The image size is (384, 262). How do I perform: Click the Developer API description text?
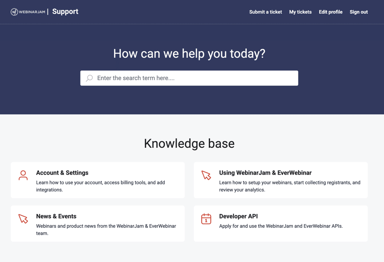pos(281,226)
